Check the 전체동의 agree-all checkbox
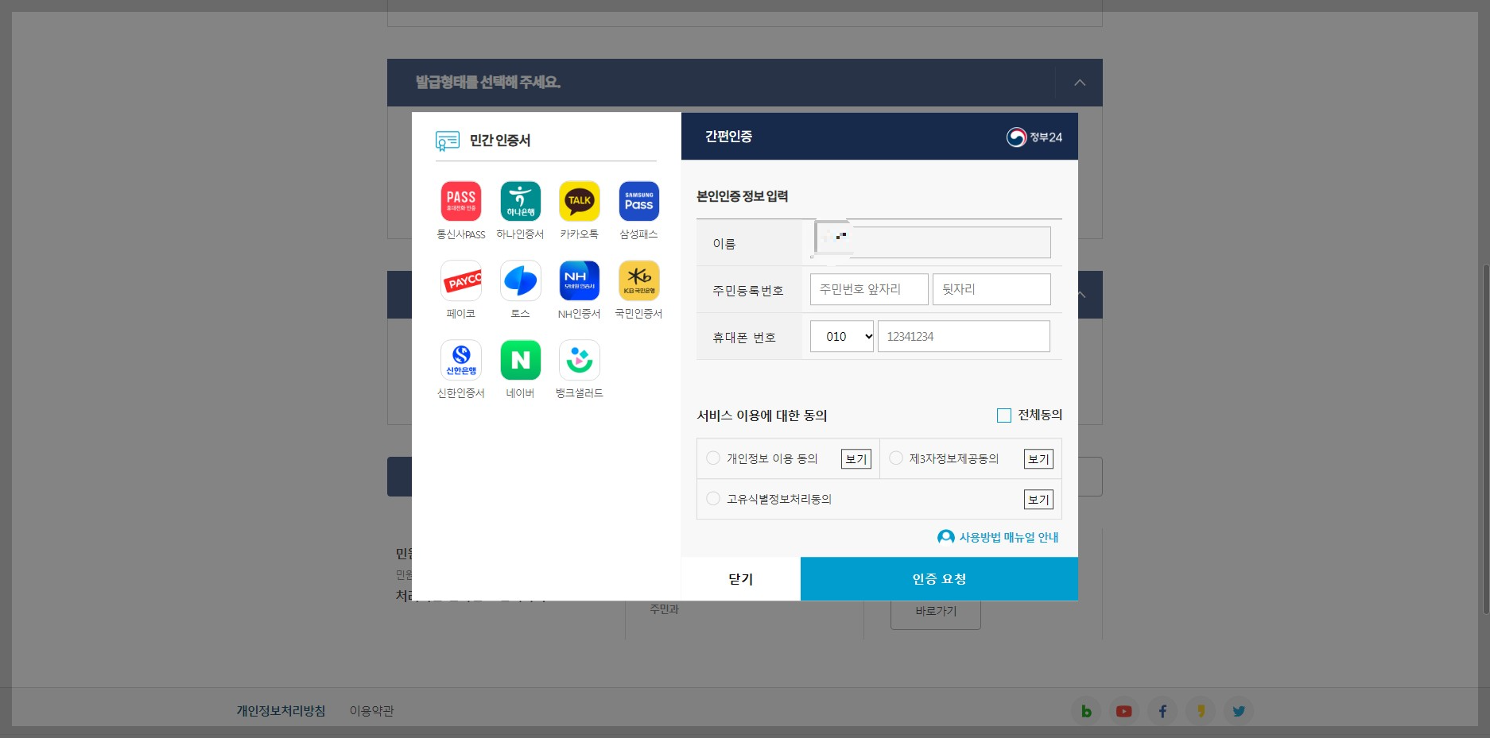1490x738 pixels. coord(1004,415)
